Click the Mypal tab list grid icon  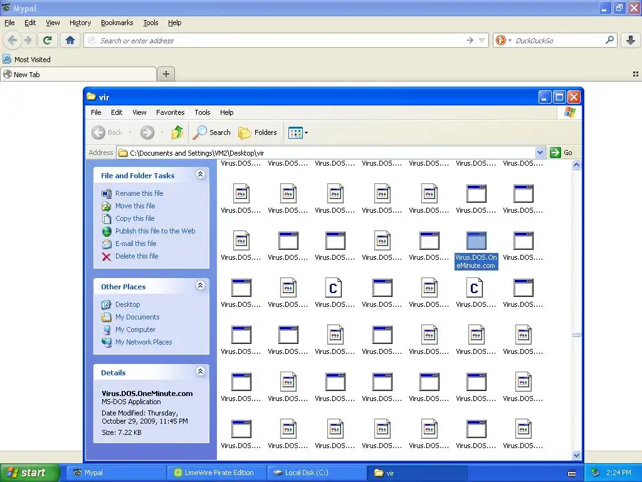[636, 74]
